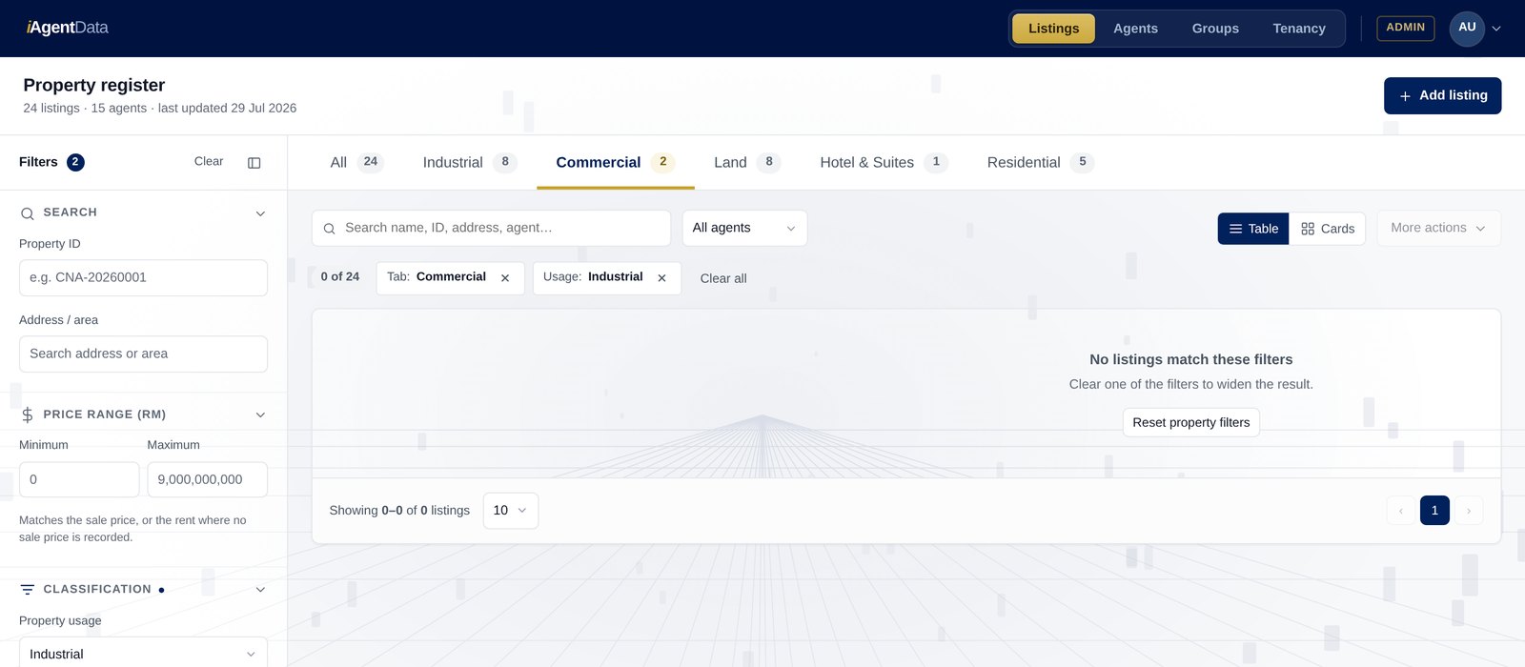Viewport: 1525px width, 667px height.
Task: Click the '0 of 24' result count
Action: click(x=340, y=277)
